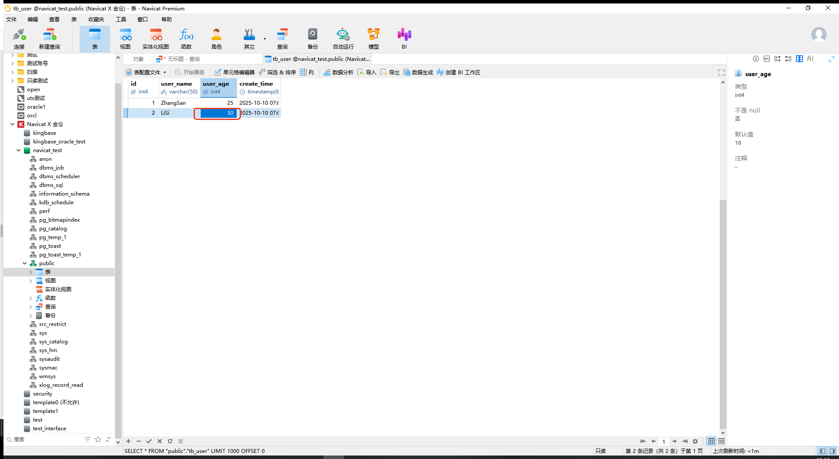This screenshot has width=839, height=459.
Task: Collapse the Navicat X 金仓 connection
Action: click(12, 124)
